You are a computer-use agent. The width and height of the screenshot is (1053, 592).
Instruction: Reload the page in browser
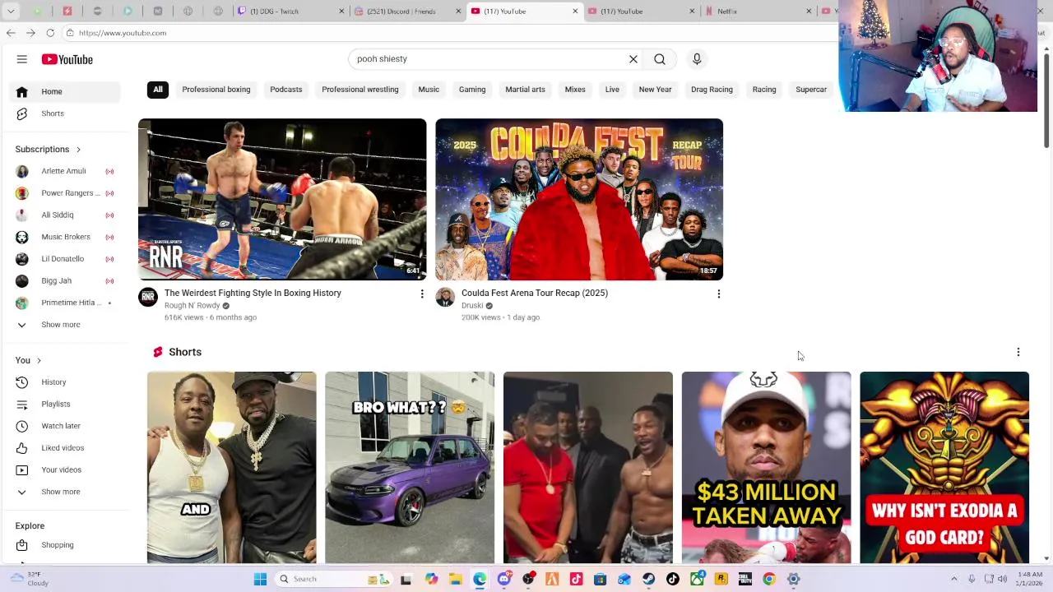click(x=50, y=33)
